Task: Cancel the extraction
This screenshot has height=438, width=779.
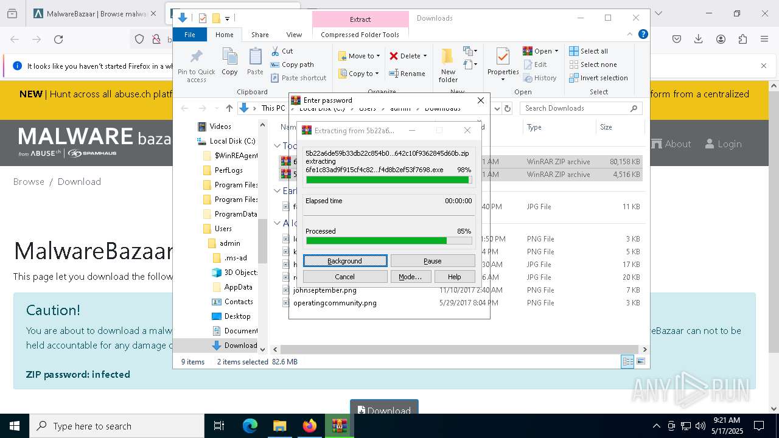Action: click(345, 277)
